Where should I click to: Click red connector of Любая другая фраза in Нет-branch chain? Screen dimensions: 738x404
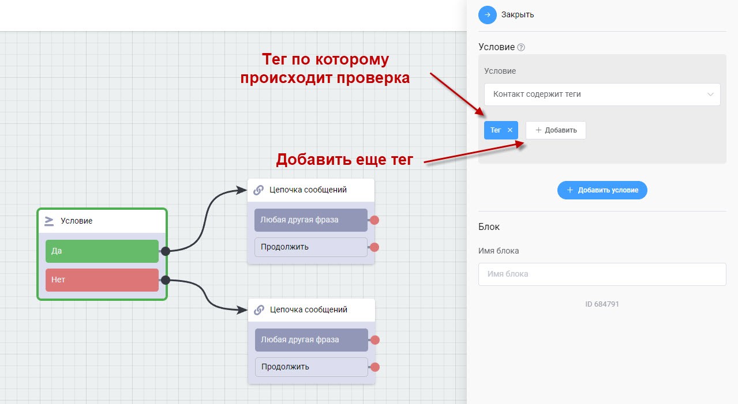374,340
